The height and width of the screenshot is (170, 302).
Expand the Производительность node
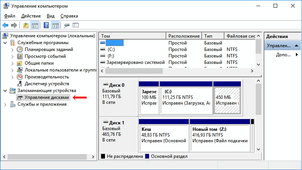12,77
